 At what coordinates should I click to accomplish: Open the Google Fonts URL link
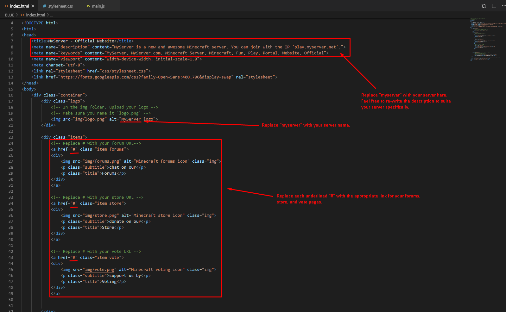tap(146, 77)
